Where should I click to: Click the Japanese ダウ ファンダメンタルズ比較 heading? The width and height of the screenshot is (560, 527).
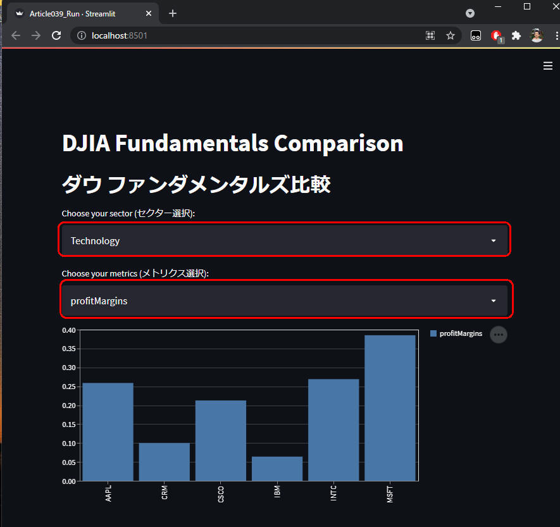[196, 184]
